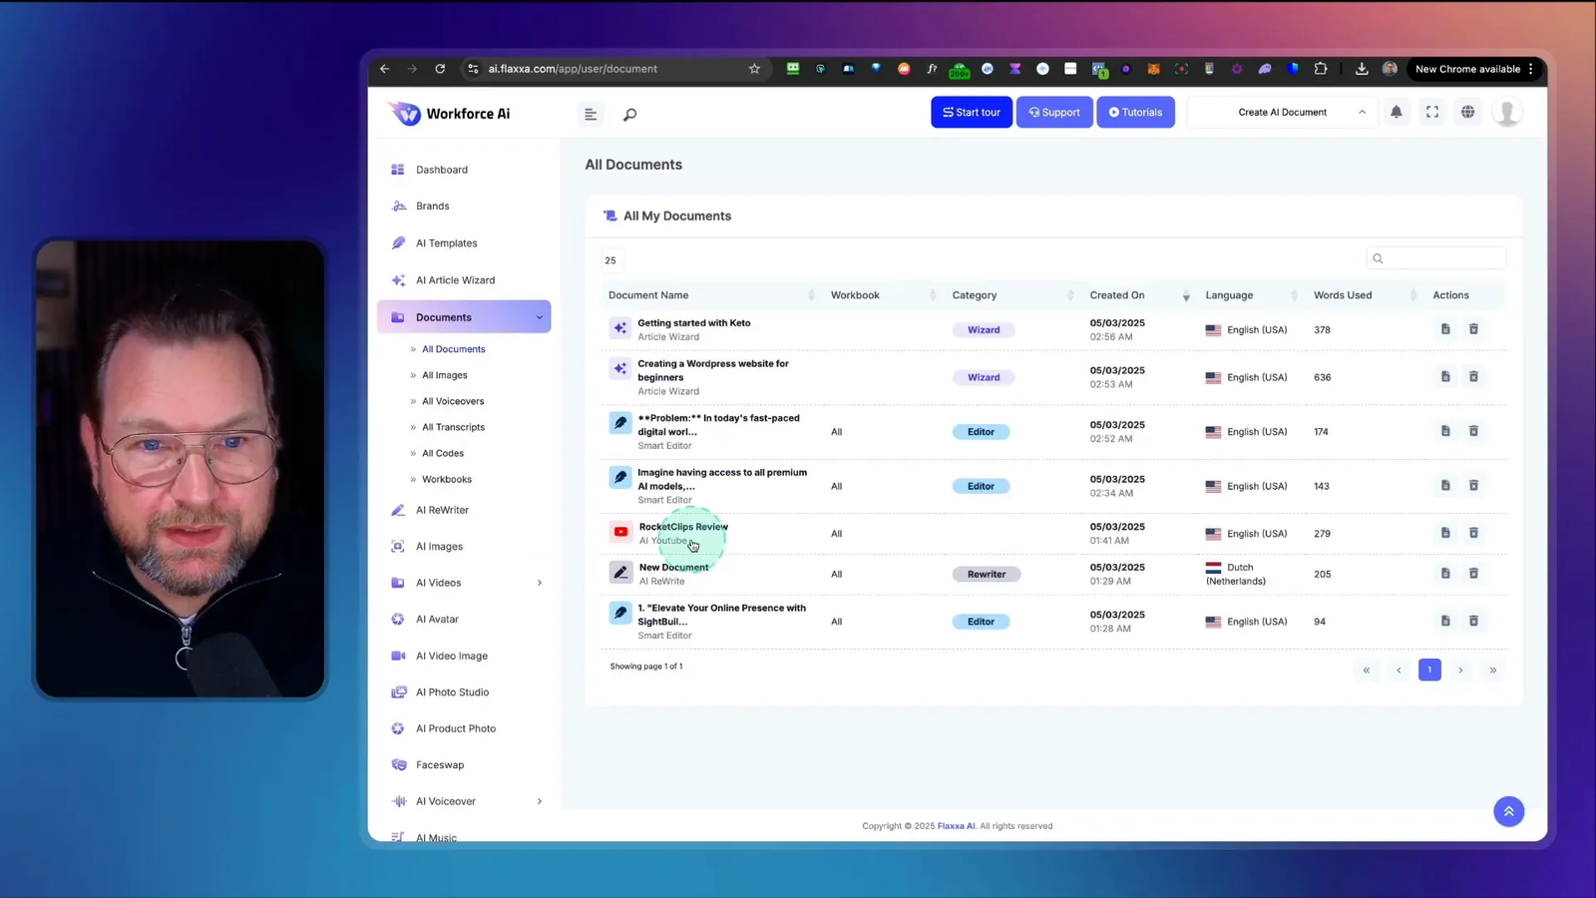Click the Tutorials button
This screenshot has height=898, width=1596.
pyautogui.click(x=1136, y=112)
